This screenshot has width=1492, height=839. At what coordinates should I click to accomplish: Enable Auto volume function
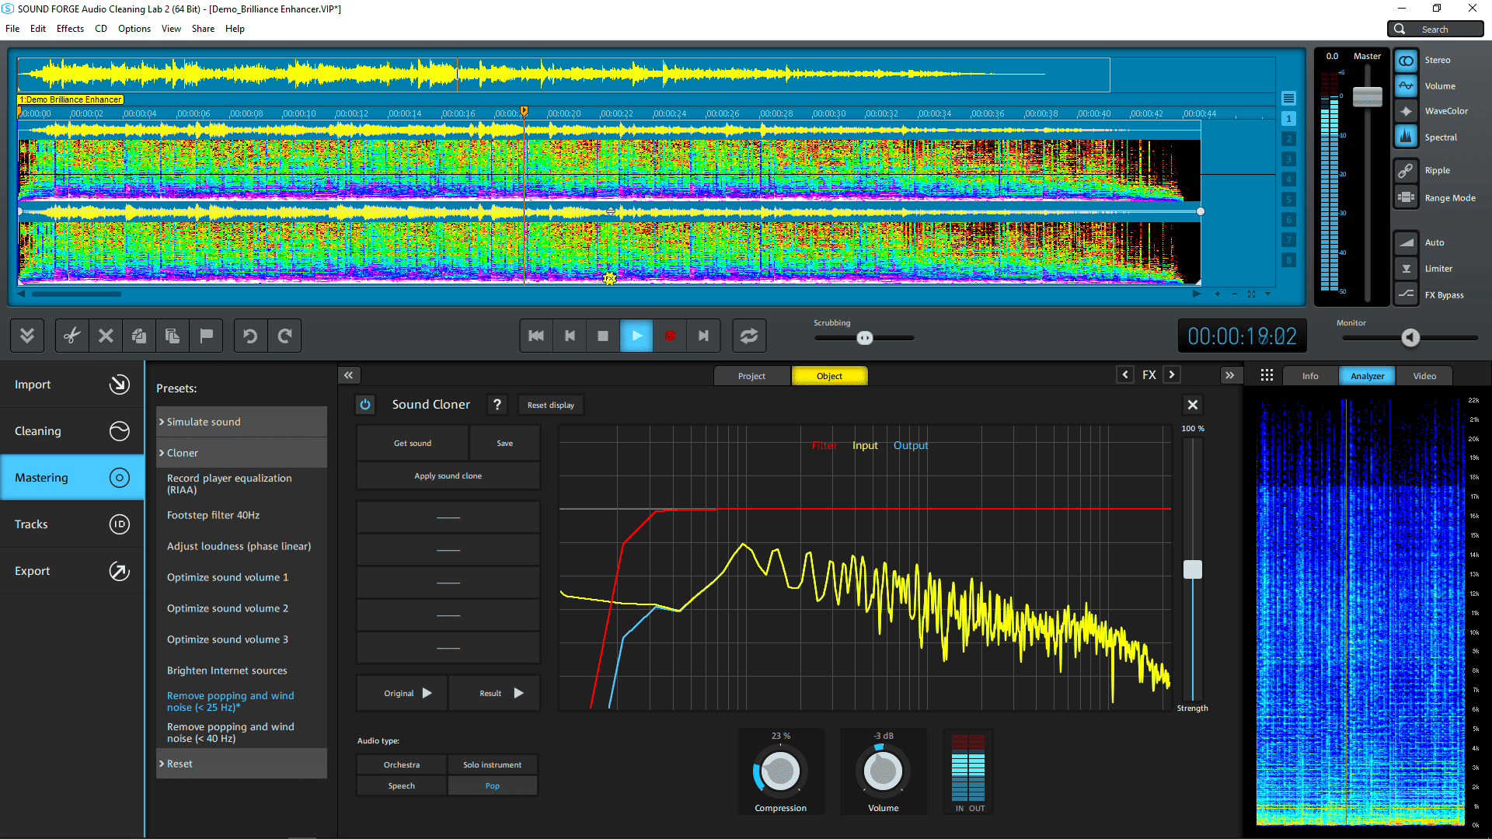(x=1406, y=242)
